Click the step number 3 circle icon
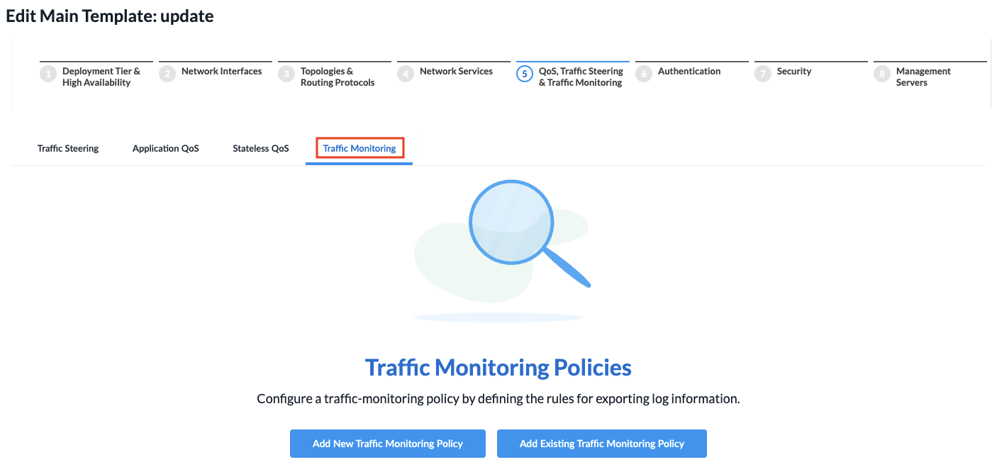Screen dimensions: 992x467 point(286,74)
